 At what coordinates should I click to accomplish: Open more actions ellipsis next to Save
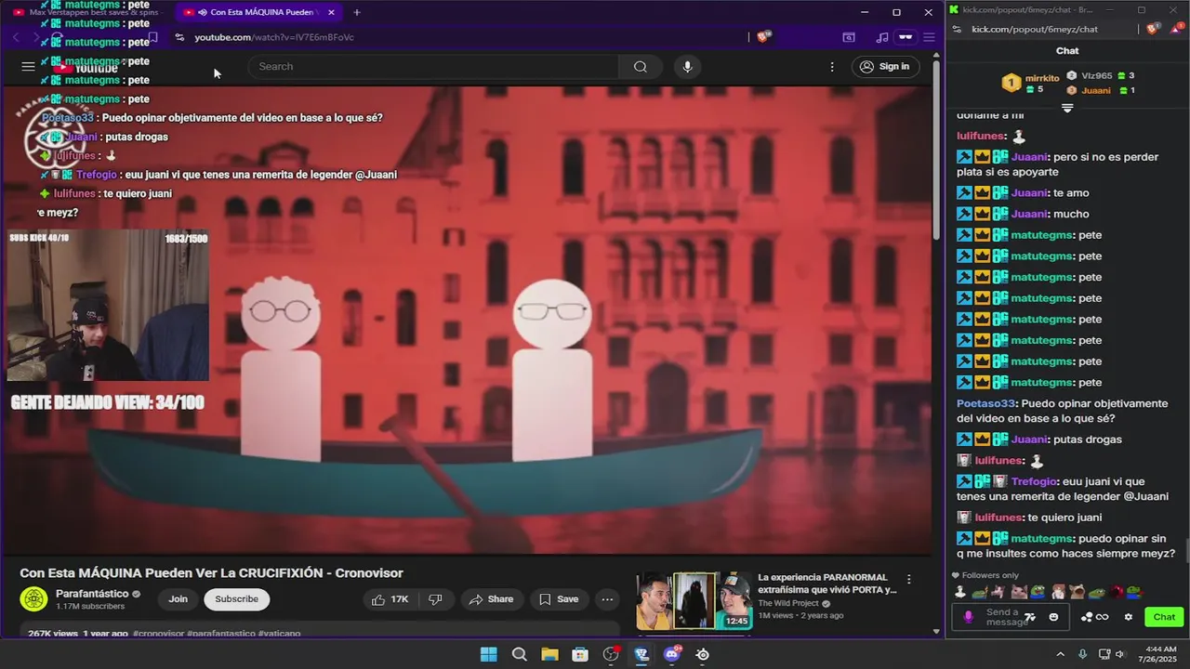tap(607, 599)
